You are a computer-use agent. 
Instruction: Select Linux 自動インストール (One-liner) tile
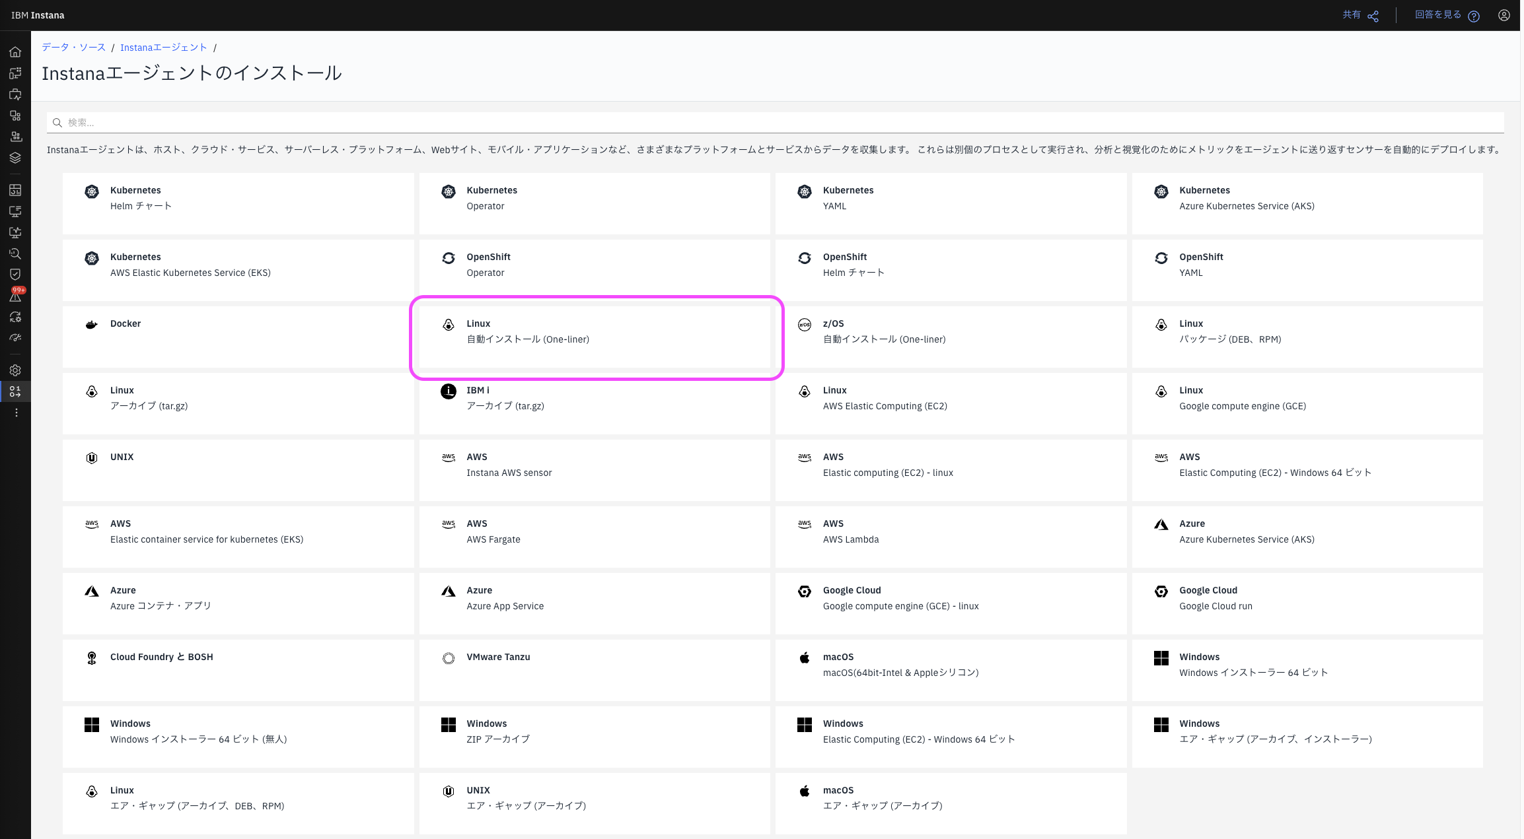click(x=595, y=337)
